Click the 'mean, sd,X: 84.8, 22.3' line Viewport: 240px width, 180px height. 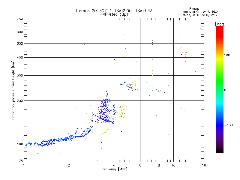(x=199, y=15)
